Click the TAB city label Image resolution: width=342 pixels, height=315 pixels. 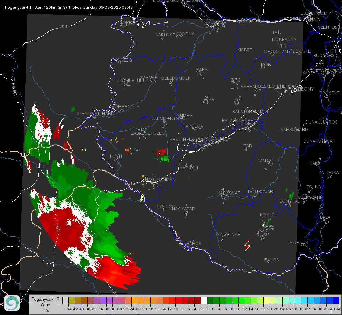pyautogui.click(x=248, y=146)
